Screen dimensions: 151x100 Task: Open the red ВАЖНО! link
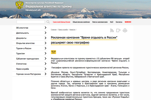(x=128, y=22)
